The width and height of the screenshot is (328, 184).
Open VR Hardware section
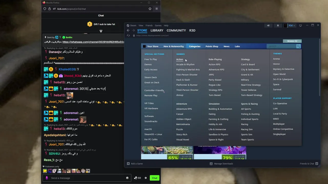(x=151, y=108)
